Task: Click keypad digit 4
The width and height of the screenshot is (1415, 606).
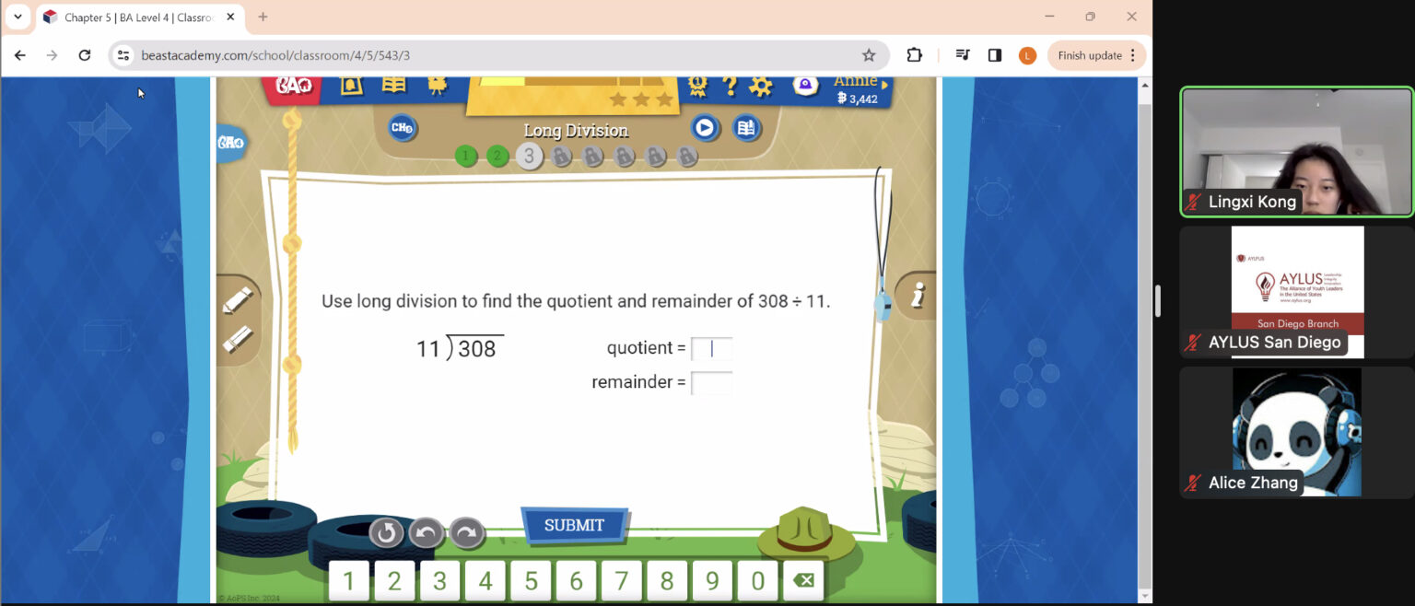Action: pyautogui.click(x=485, y=580)
